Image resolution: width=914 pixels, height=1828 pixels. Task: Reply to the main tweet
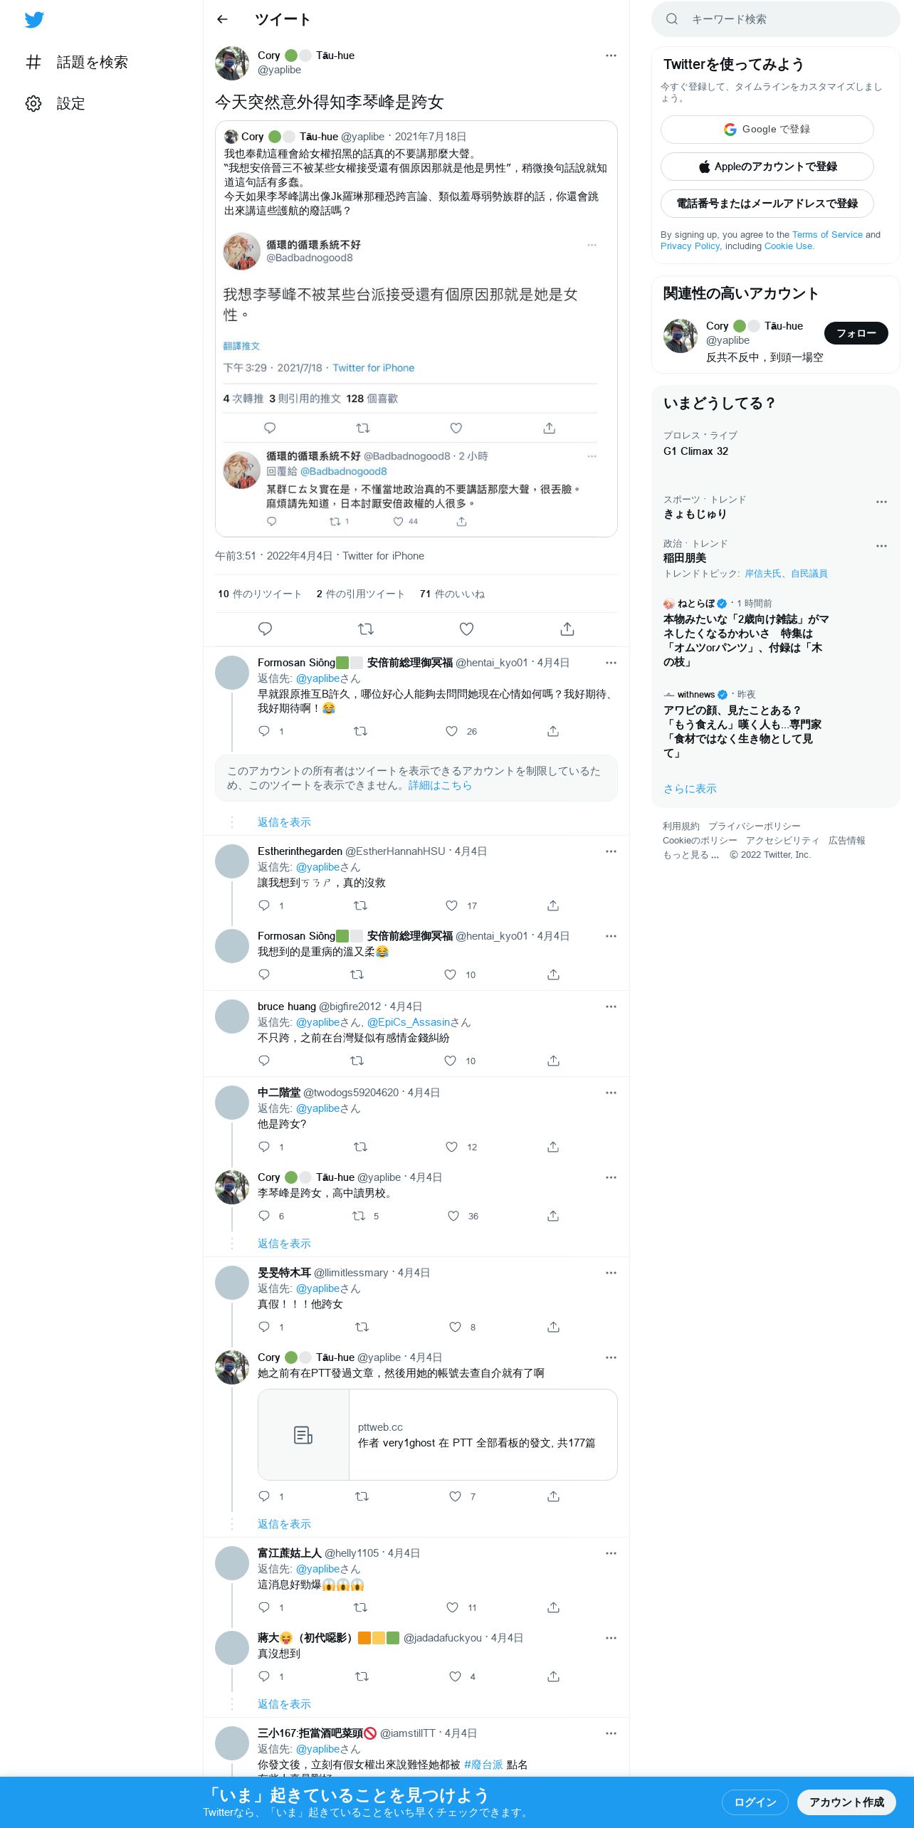(265, 629)
